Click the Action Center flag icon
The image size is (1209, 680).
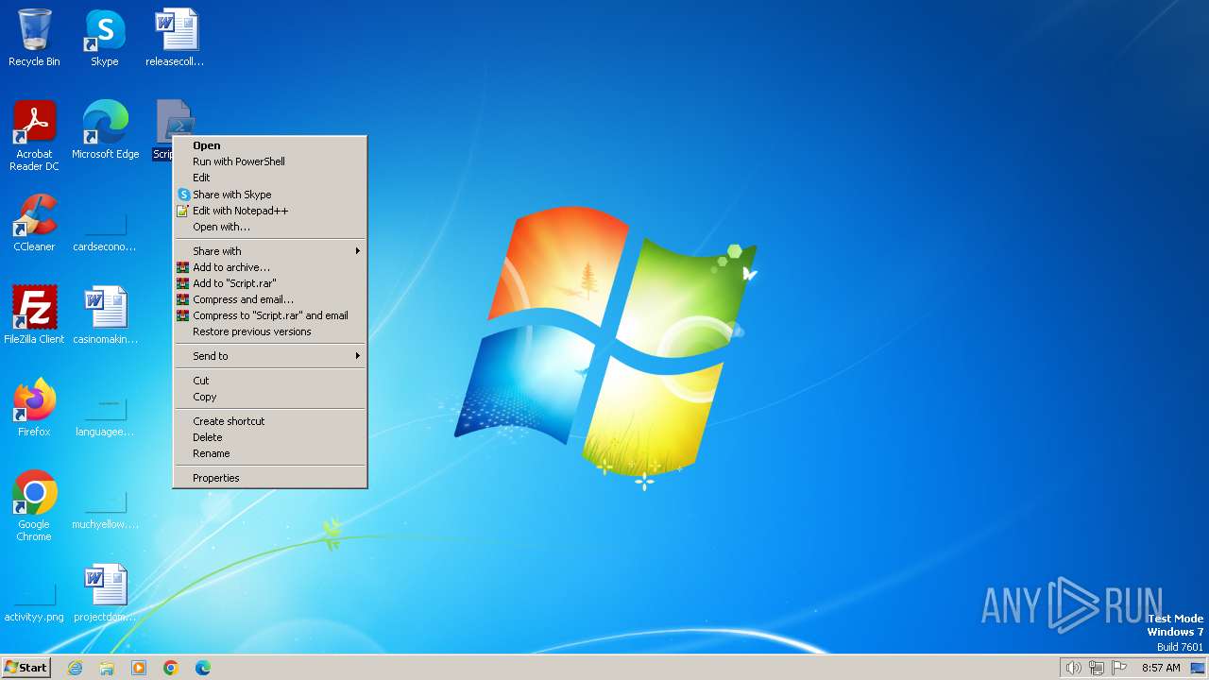pos(1119,668)
